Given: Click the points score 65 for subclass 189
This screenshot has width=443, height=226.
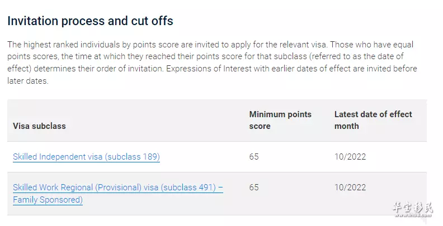Looking at the screenshot, I should [x=254, y=157].
